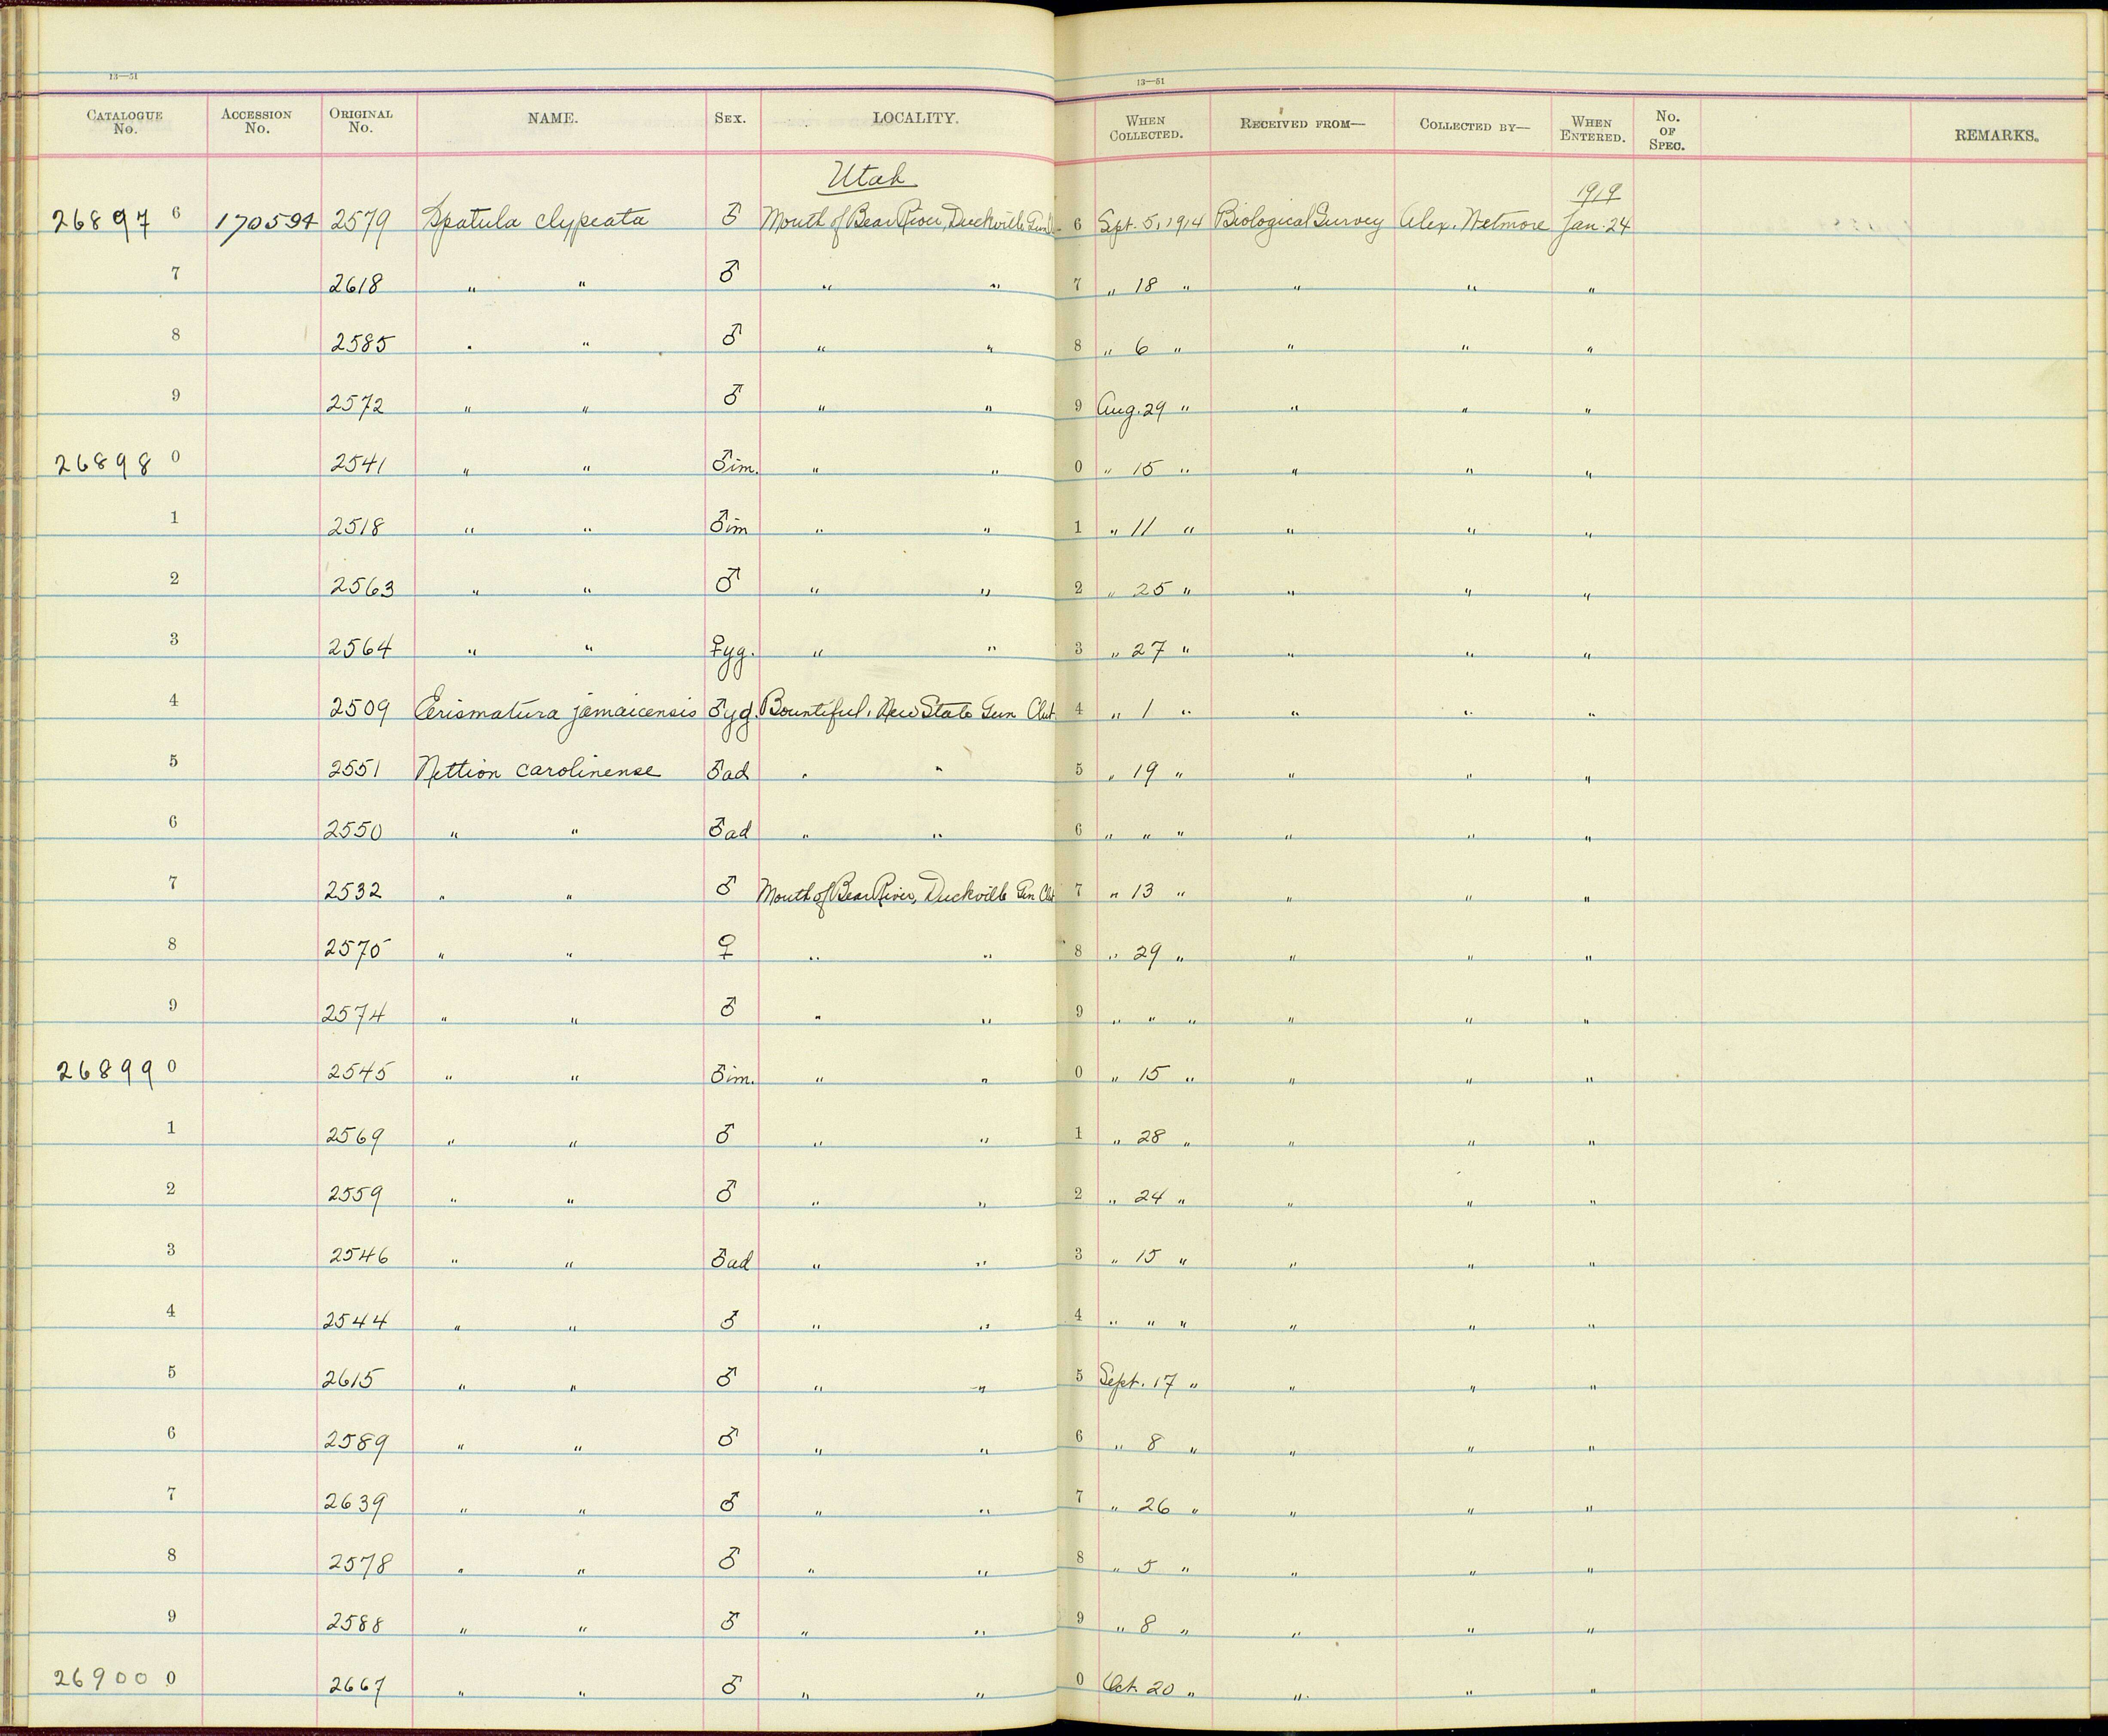
Task: Click the 'Received from—' column header
Action: pyautogui.click(x=1302, y=124)
